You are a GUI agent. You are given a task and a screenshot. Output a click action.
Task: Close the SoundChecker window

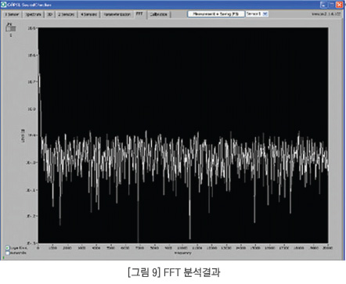[339, 5]
